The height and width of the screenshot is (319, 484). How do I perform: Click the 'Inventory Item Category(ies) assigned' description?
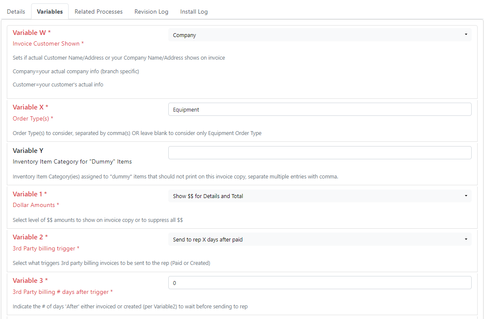point(176,177)
